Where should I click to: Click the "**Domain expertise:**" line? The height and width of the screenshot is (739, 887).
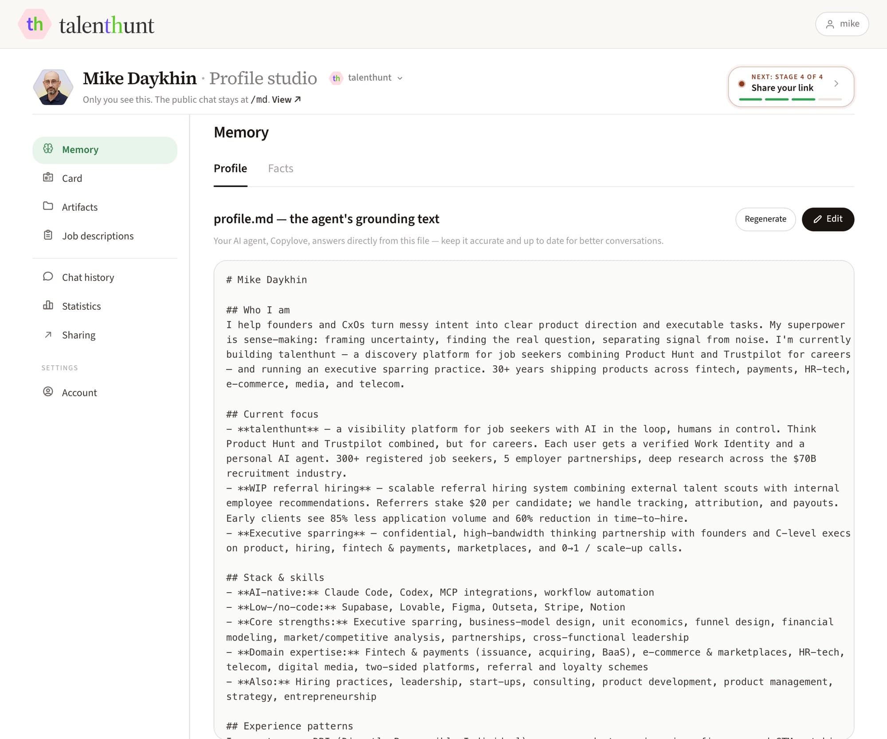point(535,660)
